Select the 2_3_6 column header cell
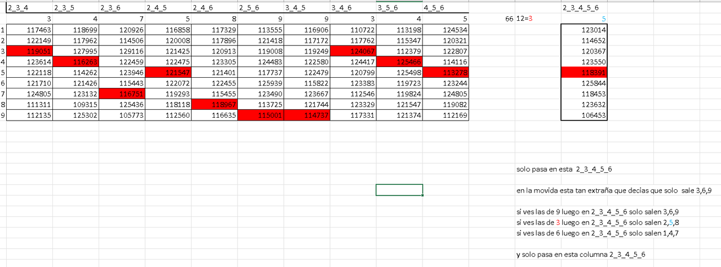The width and height of the screenshot is (721, 267). click(x=122, y=8)
